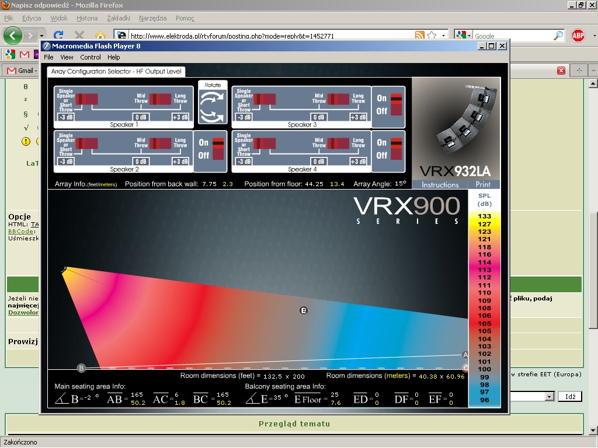
Task: Set Speaker 3 to Short Throw slider position
Action: pyautogui.click(x=265, y=99)
